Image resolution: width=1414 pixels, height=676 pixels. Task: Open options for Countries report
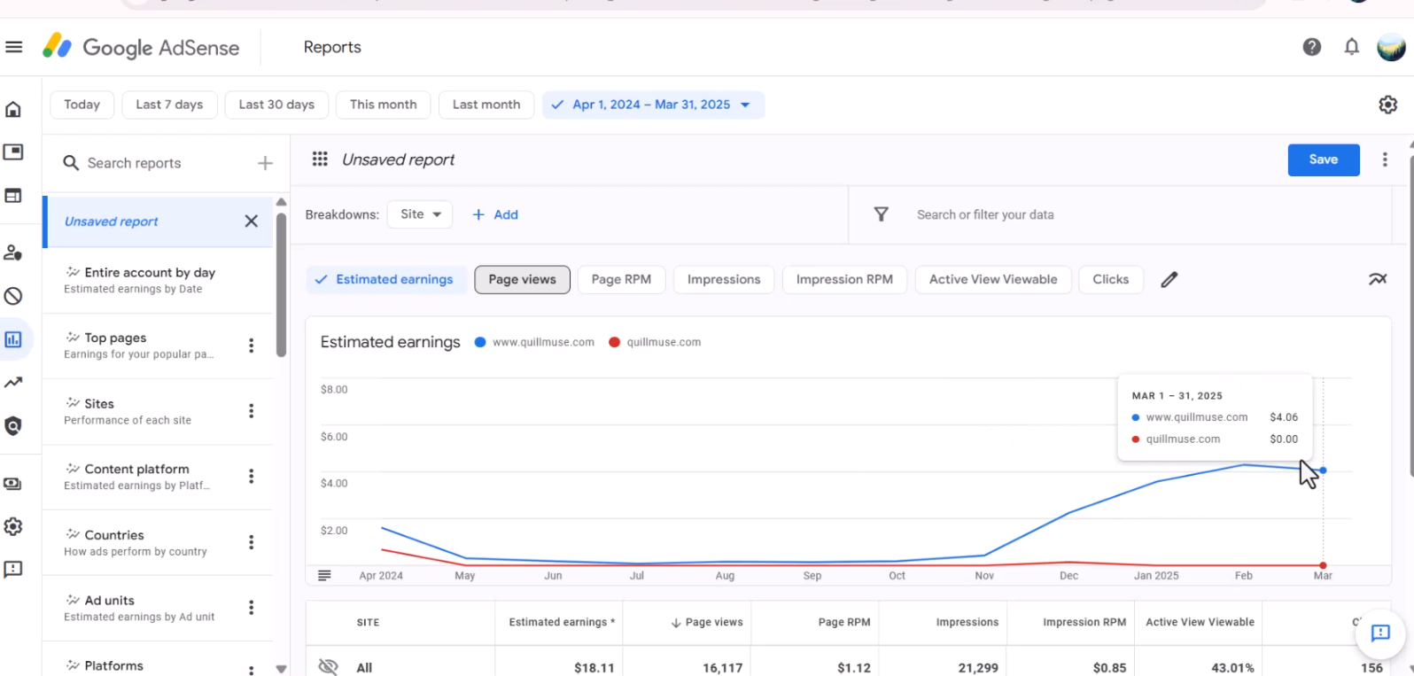tap(252, 542)
